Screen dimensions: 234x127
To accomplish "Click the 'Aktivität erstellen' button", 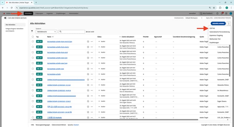I will tap(218, 24).
